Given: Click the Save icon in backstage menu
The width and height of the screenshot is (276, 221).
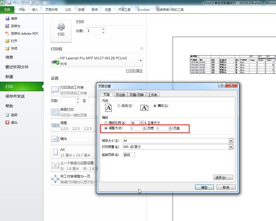Looking at the screenshot, I should tap(7, 19).
